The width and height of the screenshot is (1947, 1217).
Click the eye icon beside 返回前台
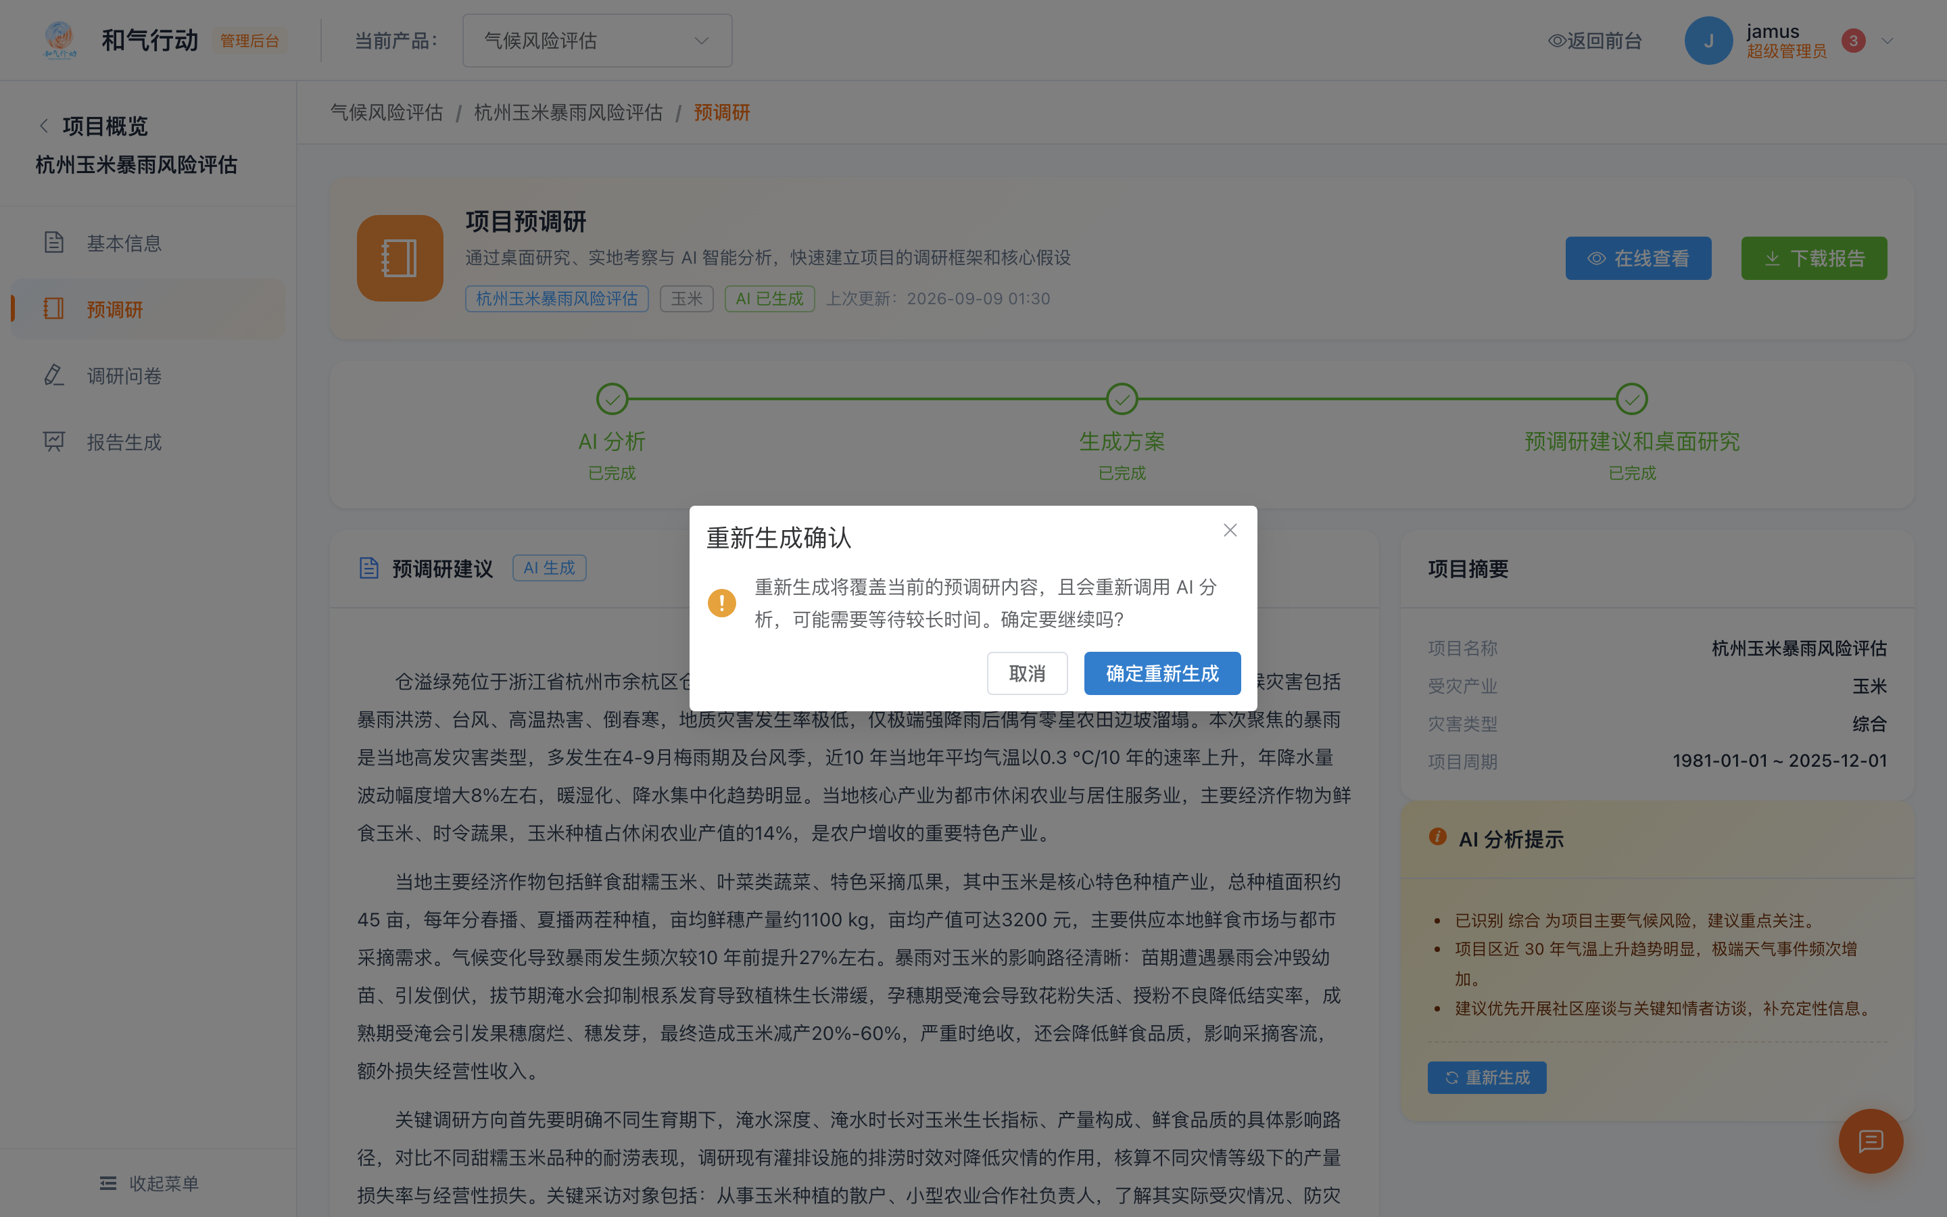pos(1557,41)
